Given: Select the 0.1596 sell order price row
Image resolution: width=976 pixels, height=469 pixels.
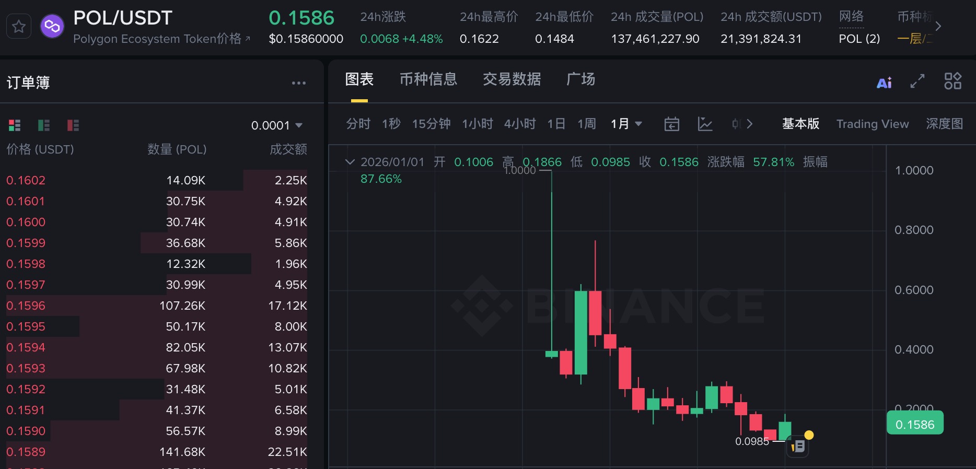Looking at the screenshot, I should [26, 306].
